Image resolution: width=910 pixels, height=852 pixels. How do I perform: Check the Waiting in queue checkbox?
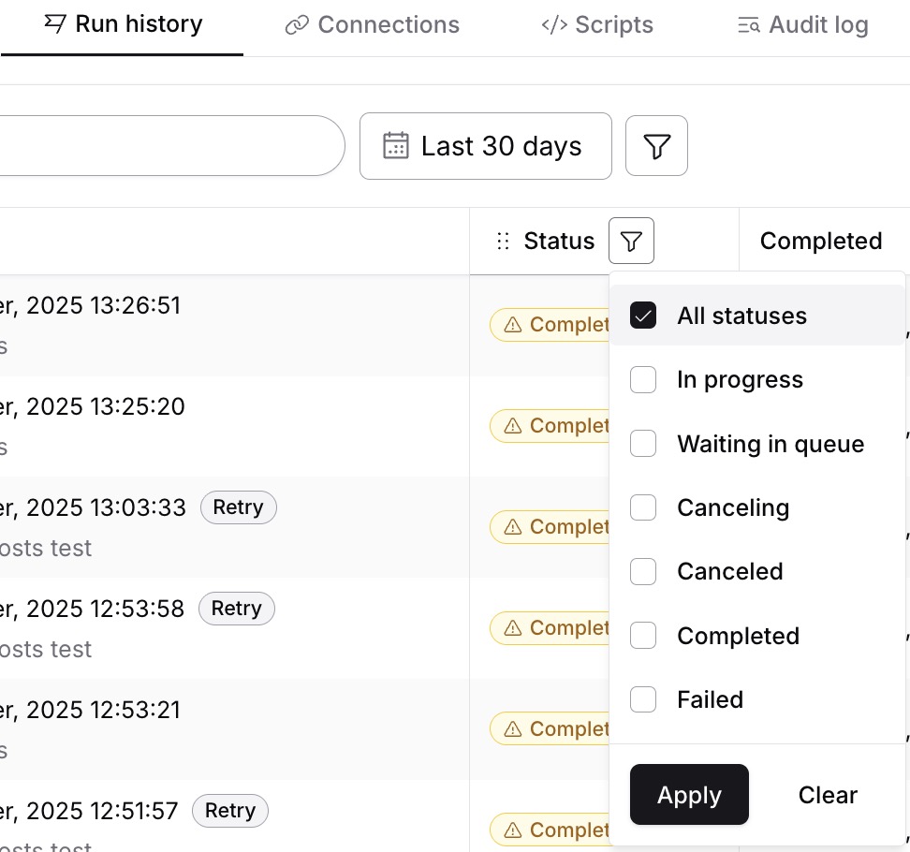point(643,444)
